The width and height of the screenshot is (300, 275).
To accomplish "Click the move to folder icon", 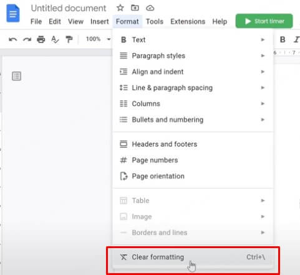I will [135, 8].
